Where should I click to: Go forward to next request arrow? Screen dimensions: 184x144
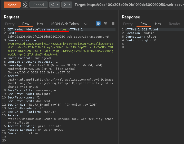[x=65, y=5]
